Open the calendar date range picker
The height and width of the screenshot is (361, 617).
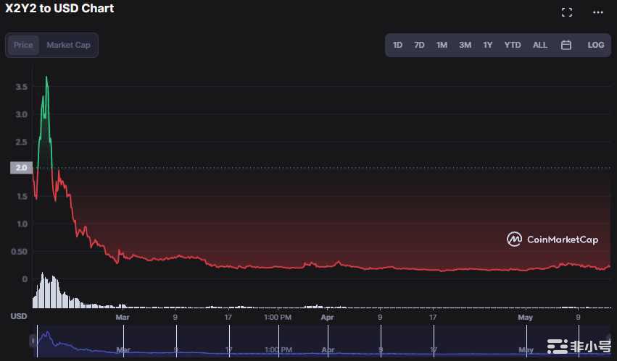tap(566, 45)
